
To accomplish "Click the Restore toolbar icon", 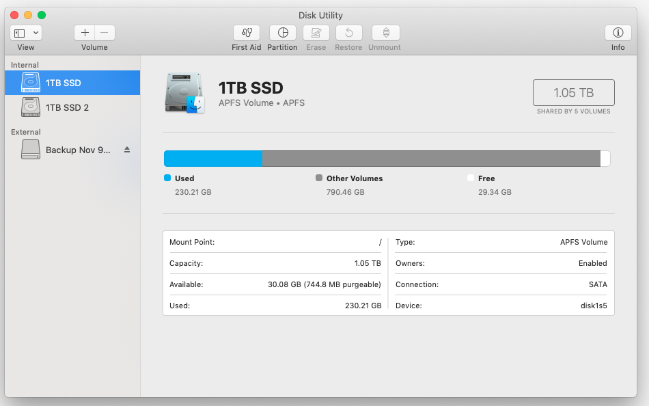I will coord(349,33).
